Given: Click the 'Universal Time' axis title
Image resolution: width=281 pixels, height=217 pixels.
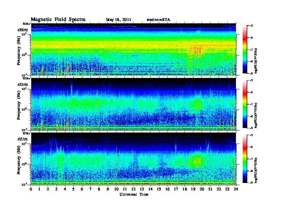Looking at the screenshot, I should [x=134, y=194].
